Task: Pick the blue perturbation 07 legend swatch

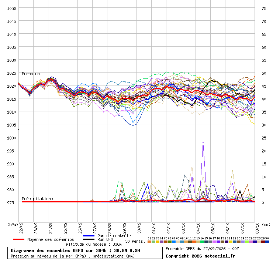Action: 174,242
